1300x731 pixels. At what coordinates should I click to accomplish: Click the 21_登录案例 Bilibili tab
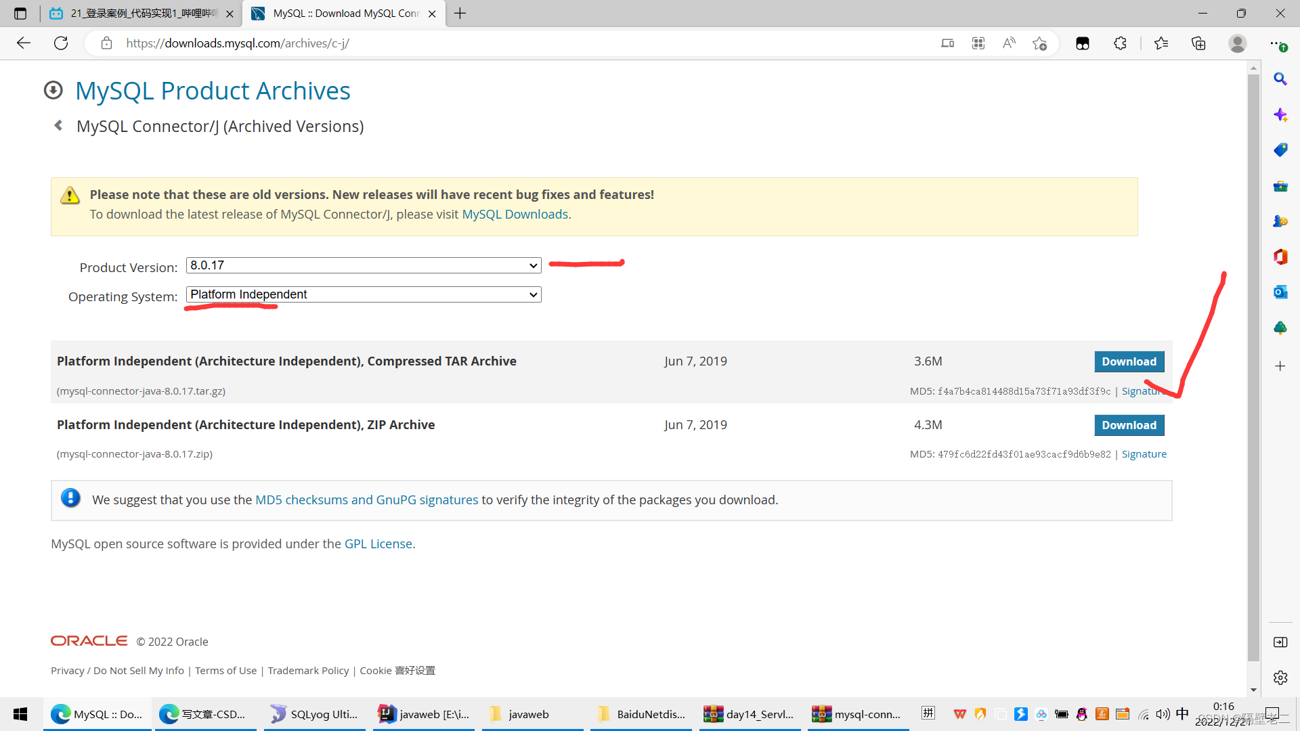coord(138,14)
